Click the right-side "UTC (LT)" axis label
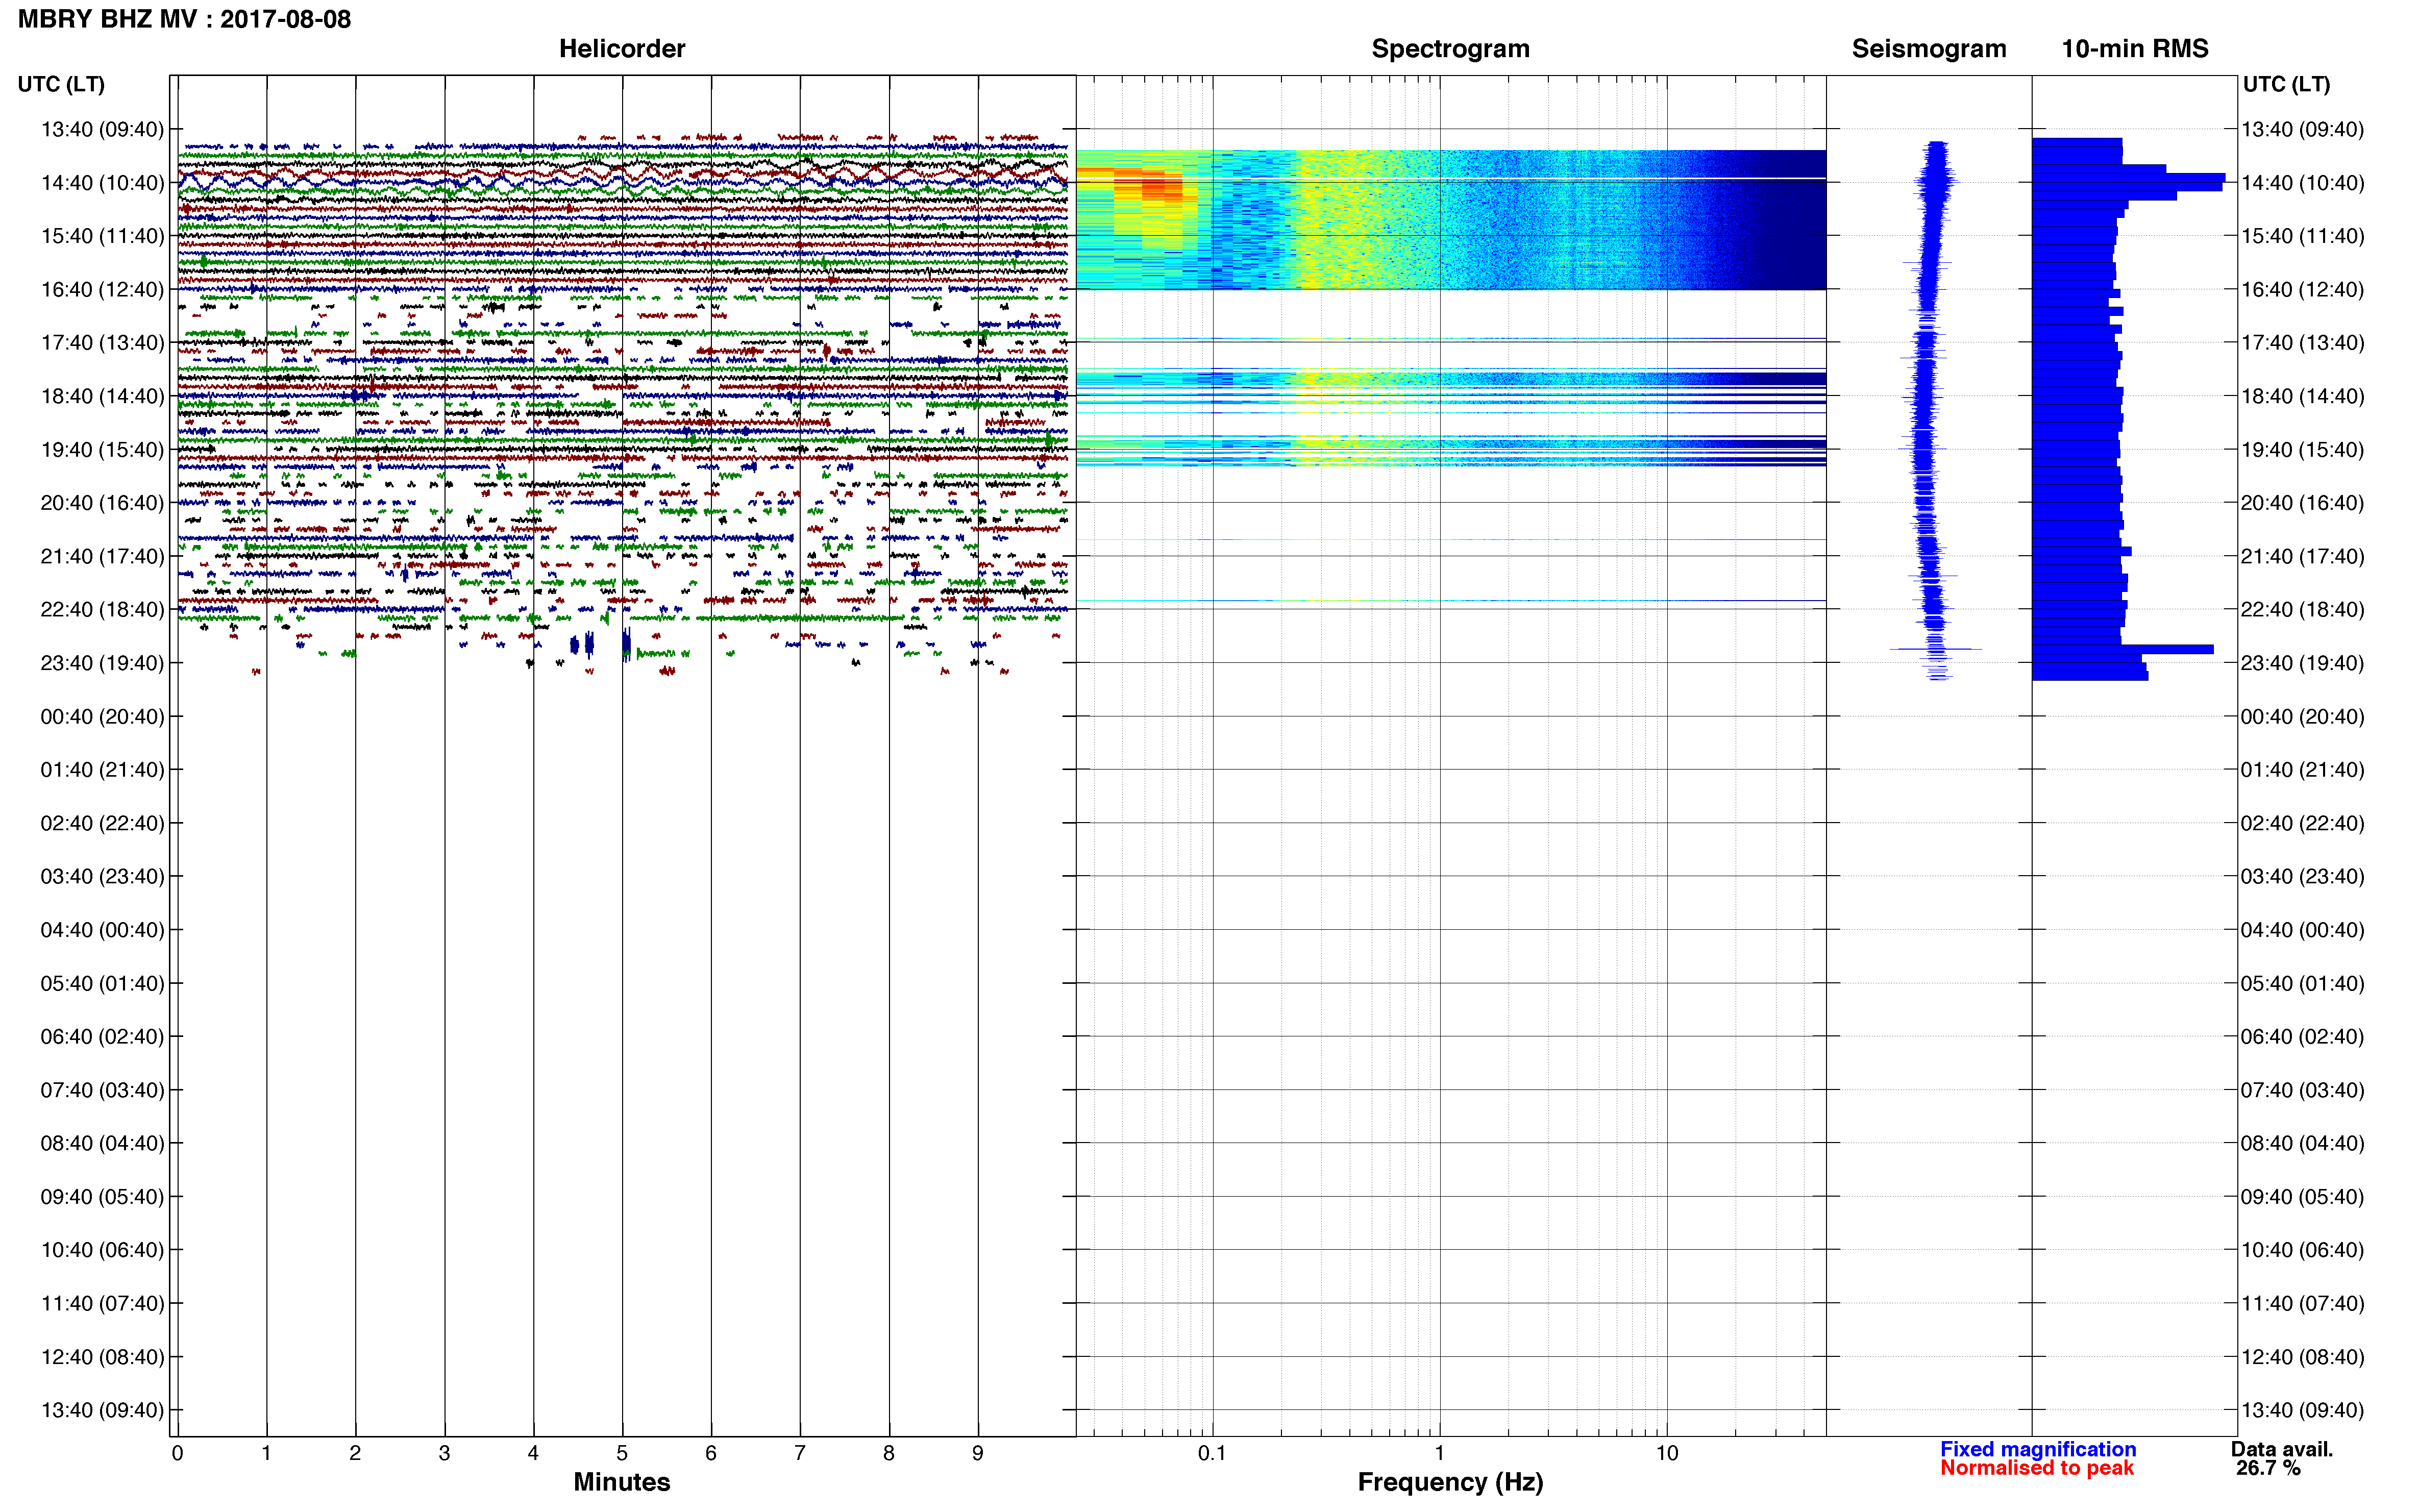This screenshot has height=1512, width=2419. click(2286, 84)
